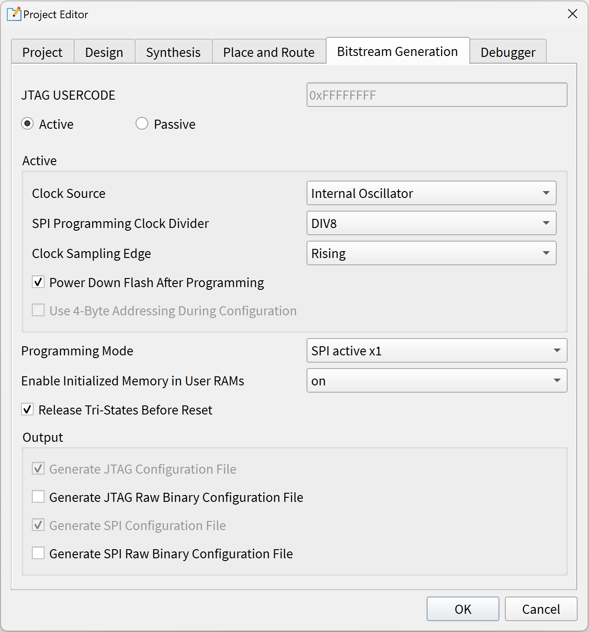Viewport: 589px width, 632px height.
Task: Switch to the Project tab
Action: click(42, 52)
